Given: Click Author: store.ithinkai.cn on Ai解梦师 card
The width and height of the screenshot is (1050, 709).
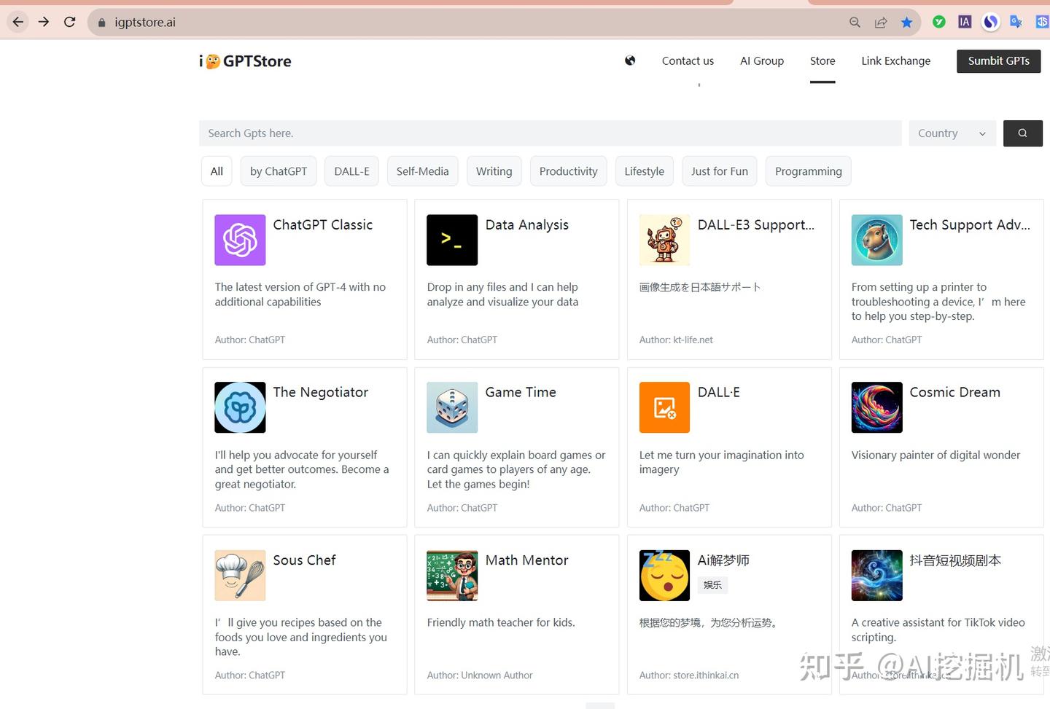Looking at the screenshot, I should (689, 675).
